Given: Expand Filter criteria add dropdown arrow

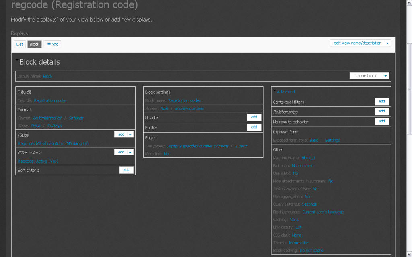Looking at the screenshot, I should [x=130, y=152].
